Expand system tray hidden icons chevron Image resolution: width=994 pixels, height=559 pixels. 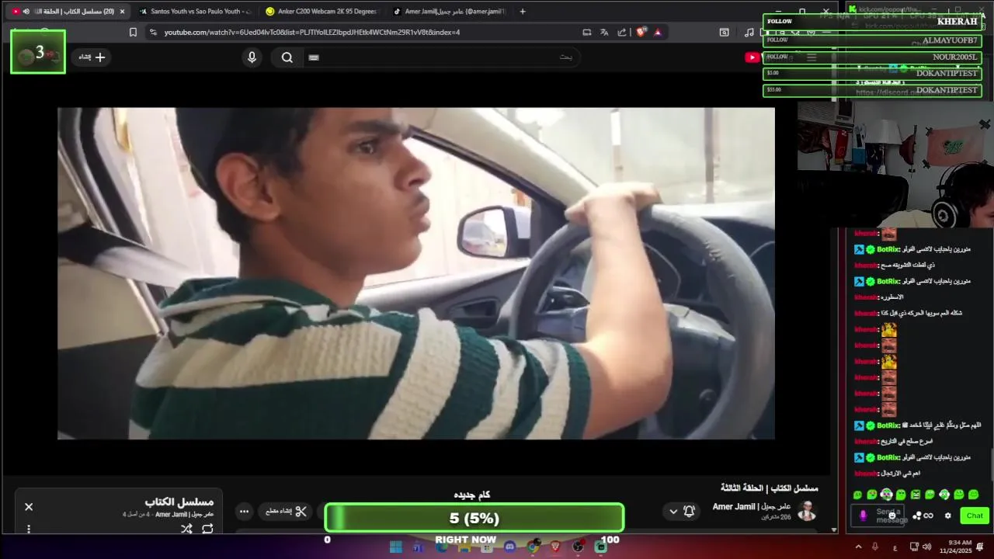858,547
